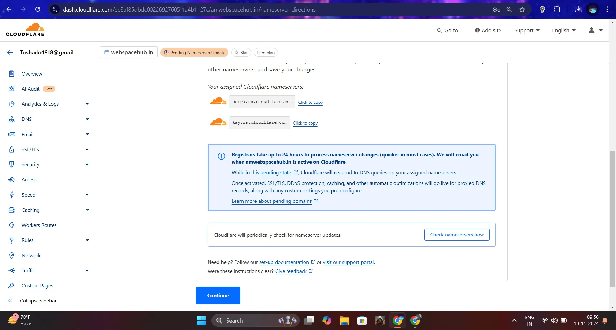Click the Email envelope icon

12,134
